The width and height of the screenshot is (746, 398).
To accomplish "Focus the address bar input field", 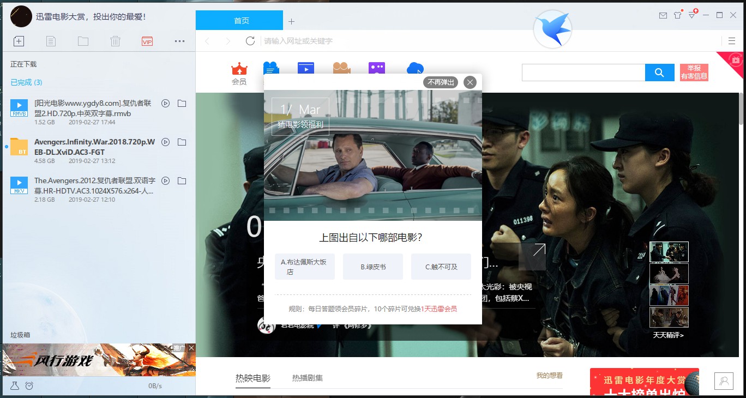I will pos(489,41).
